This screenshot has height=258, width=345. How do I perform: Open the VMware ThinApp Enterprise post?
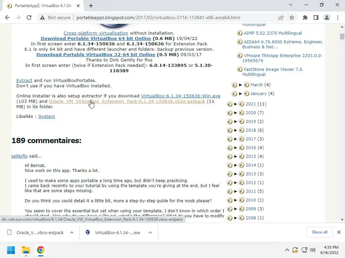point(282,58)
